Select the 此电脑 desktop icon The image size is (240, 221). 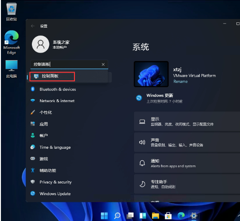click(12, 69)
